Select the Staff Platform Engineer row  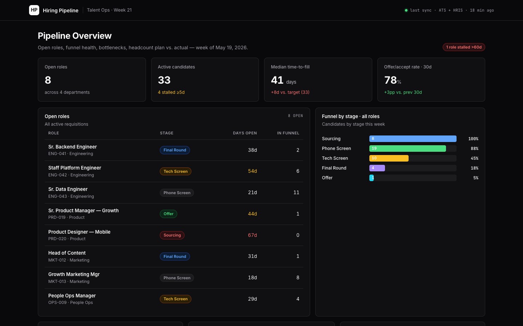coord(174,171)
